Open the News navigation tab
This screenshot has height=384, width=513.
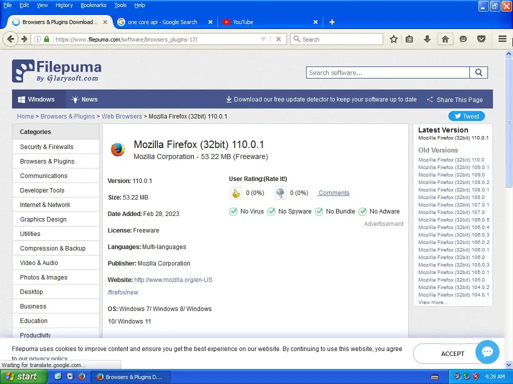(x=85, y=99)
